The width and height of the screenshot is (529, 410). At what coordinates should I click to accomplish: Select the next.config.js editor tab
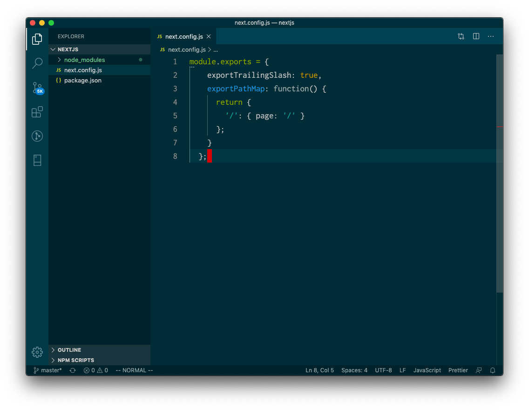[x=184, y=36]
